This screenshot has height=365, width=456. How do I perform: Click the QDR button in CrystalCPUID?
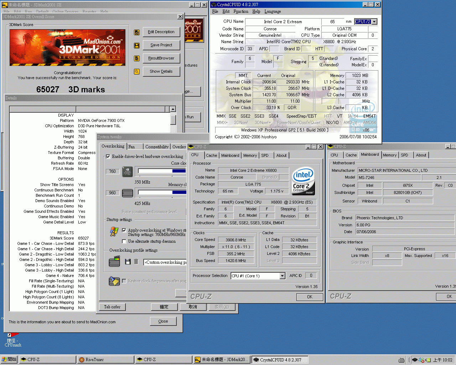[292, 108]
